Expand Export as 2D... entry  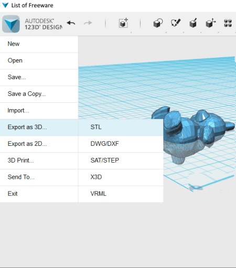pos(39,144)
